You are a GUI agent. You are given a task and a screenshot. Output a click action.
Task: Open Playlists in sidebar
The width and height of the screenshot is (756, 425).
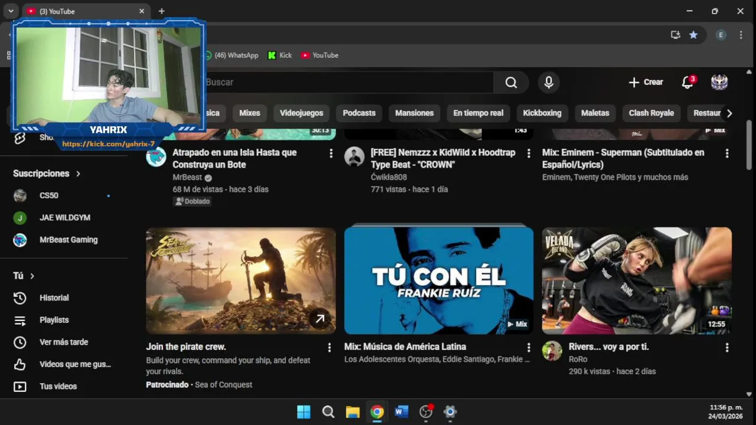(x=63, y=320)
